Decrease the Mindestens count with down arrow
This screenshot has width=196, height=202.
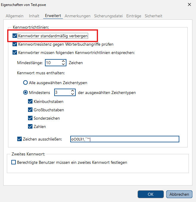[73, 94]
